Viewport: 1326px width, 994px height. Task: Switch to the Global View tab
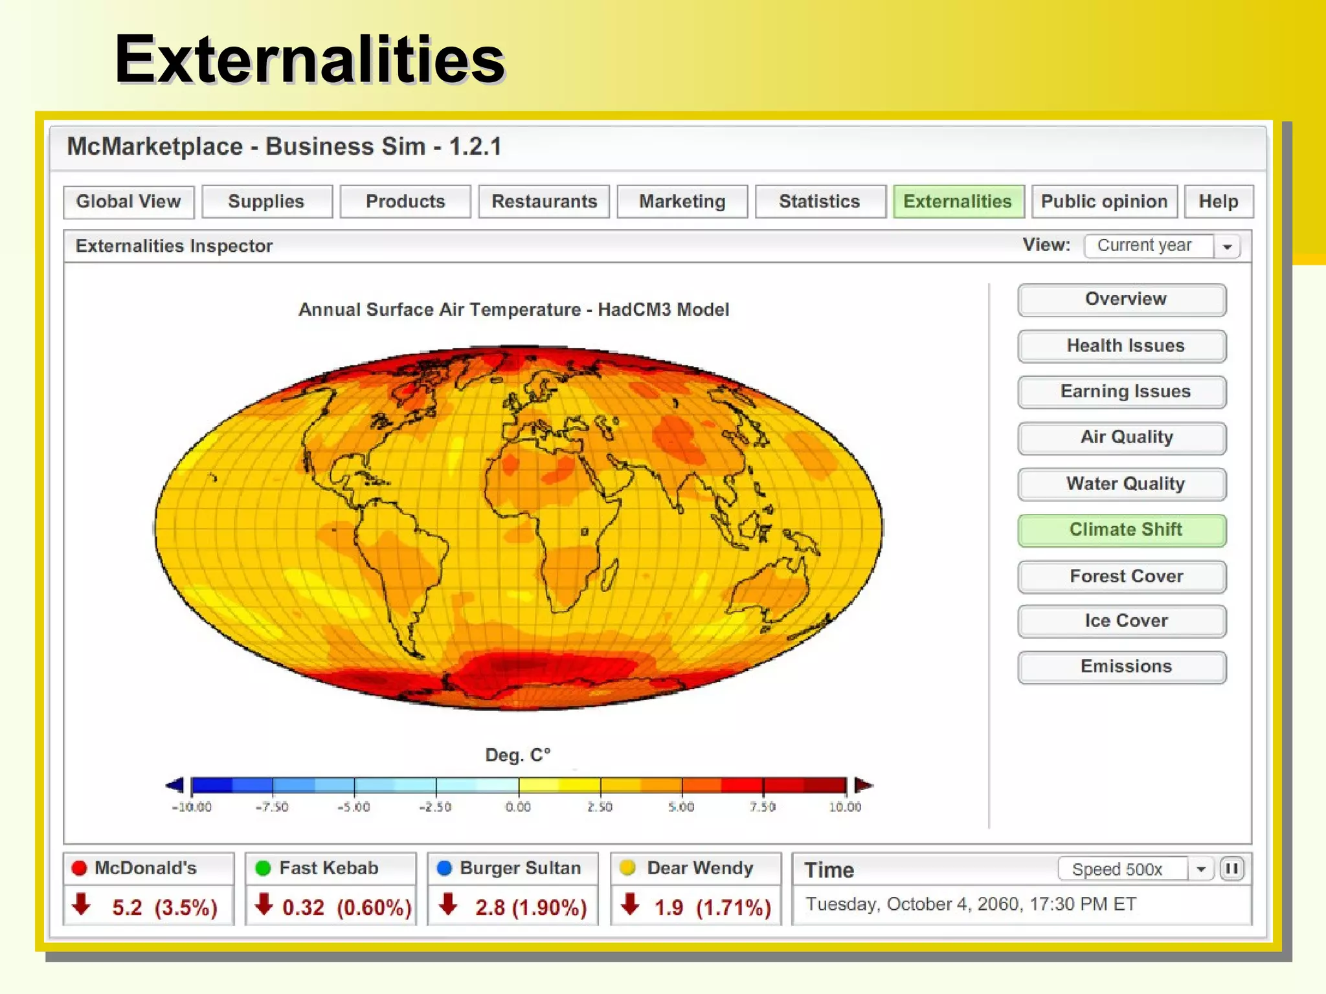[129, 201]
